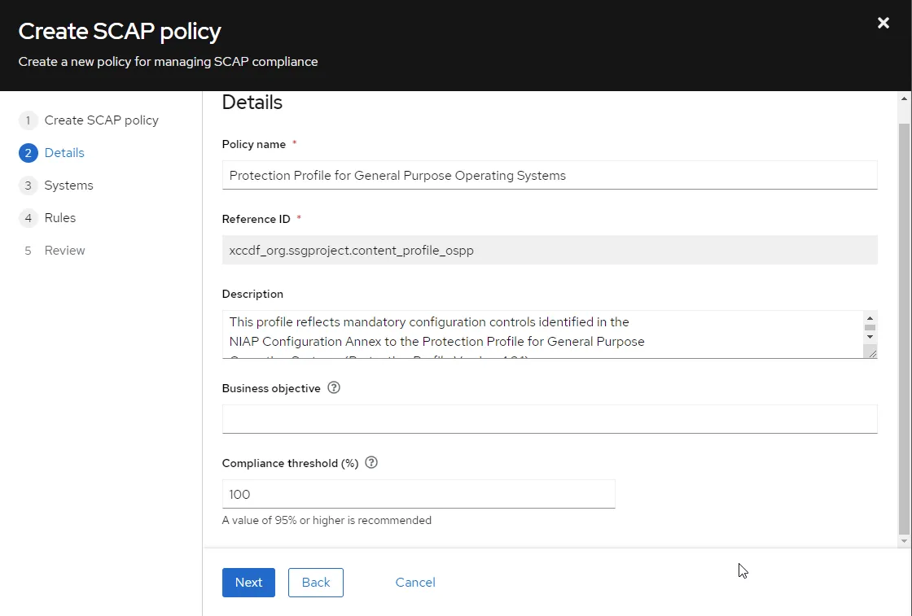Go to Create SCAP policy step
Screen dimensions: 912x616
pos(101,120)
